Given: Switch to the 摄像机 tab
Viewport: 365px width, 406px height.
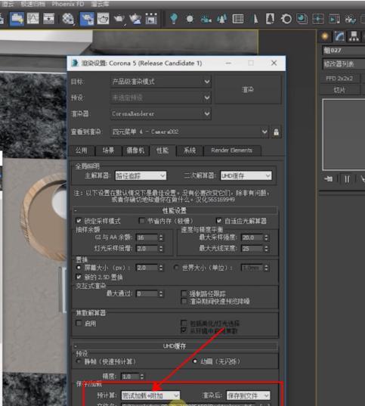Looking at the screenshot, I should click(135, 150).
